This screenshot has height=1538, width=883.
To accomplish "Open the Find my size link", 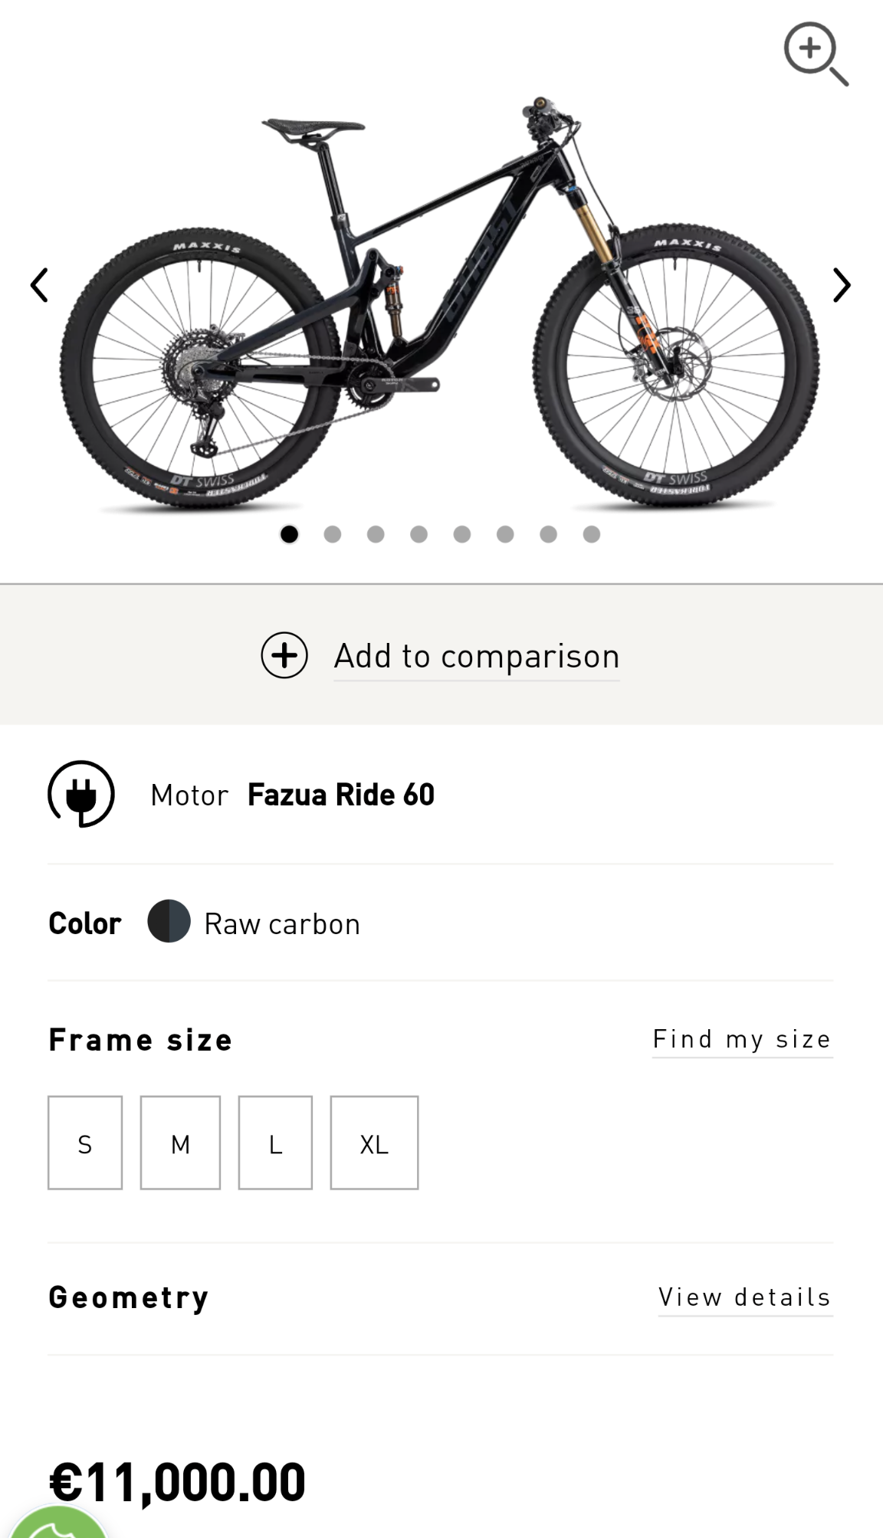I will pyautogui.click(x=742, y=1039).
